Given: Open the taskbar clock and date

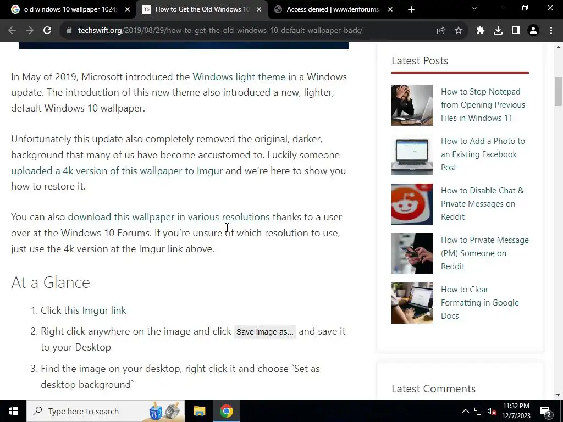Looking at the screenshot, I should coord(516,411).
